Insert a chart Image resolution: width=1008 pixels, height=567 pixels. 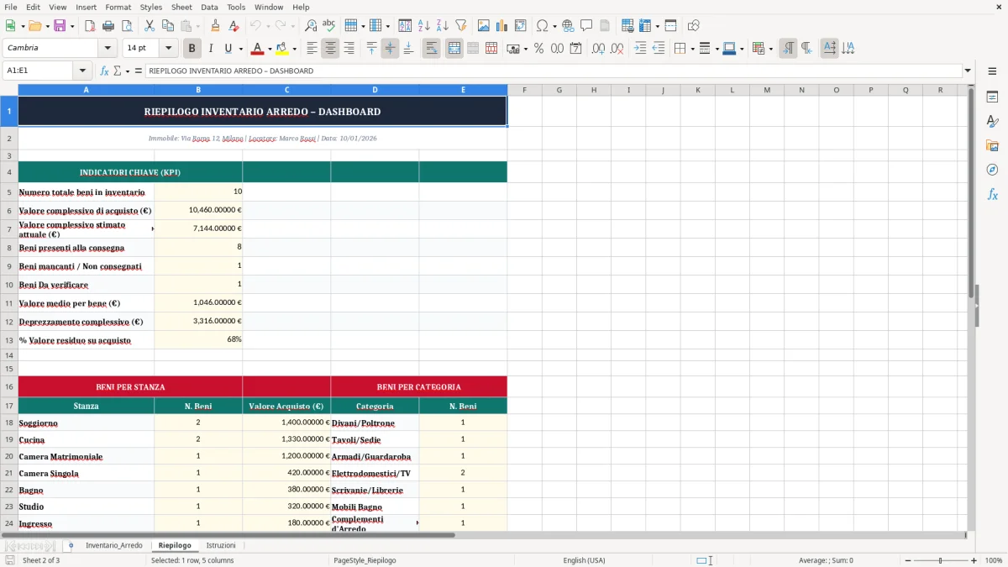tap(502, 26)
